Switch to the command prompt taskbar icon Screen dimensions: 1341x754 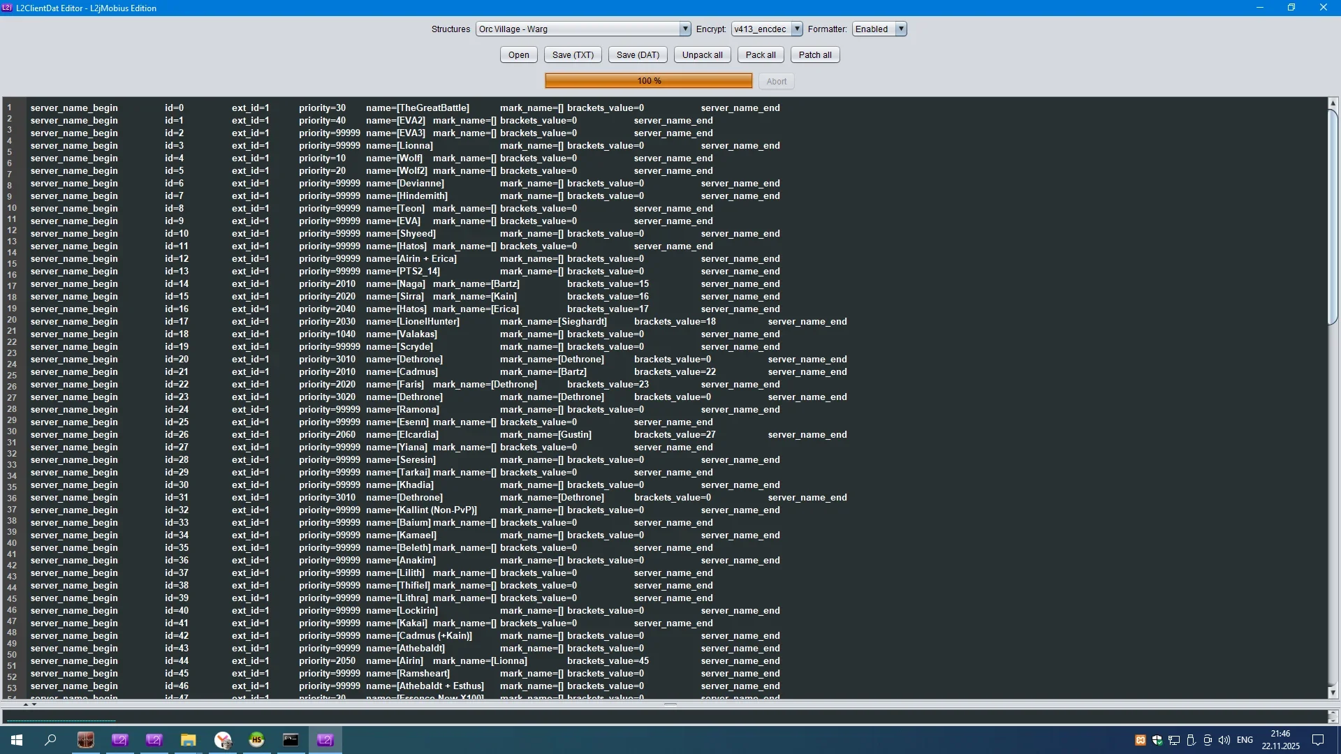pyautogui.click(x=291, y=740)
